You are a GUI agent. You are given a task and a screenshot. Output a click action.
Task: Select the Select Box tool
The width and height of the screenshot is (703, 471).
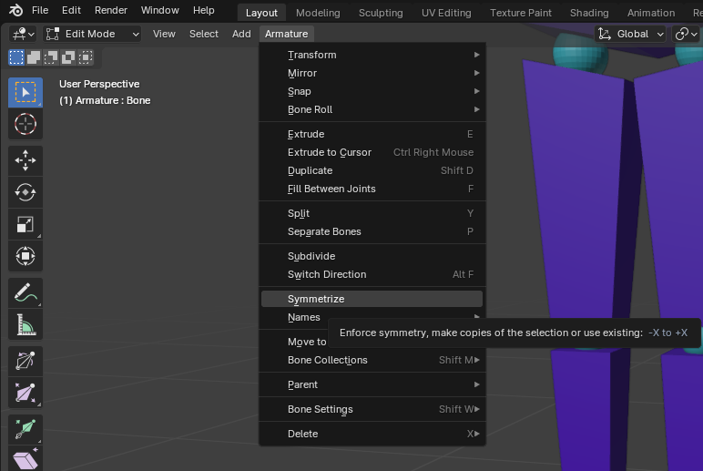pyautogui.click(x=25, y=92)
